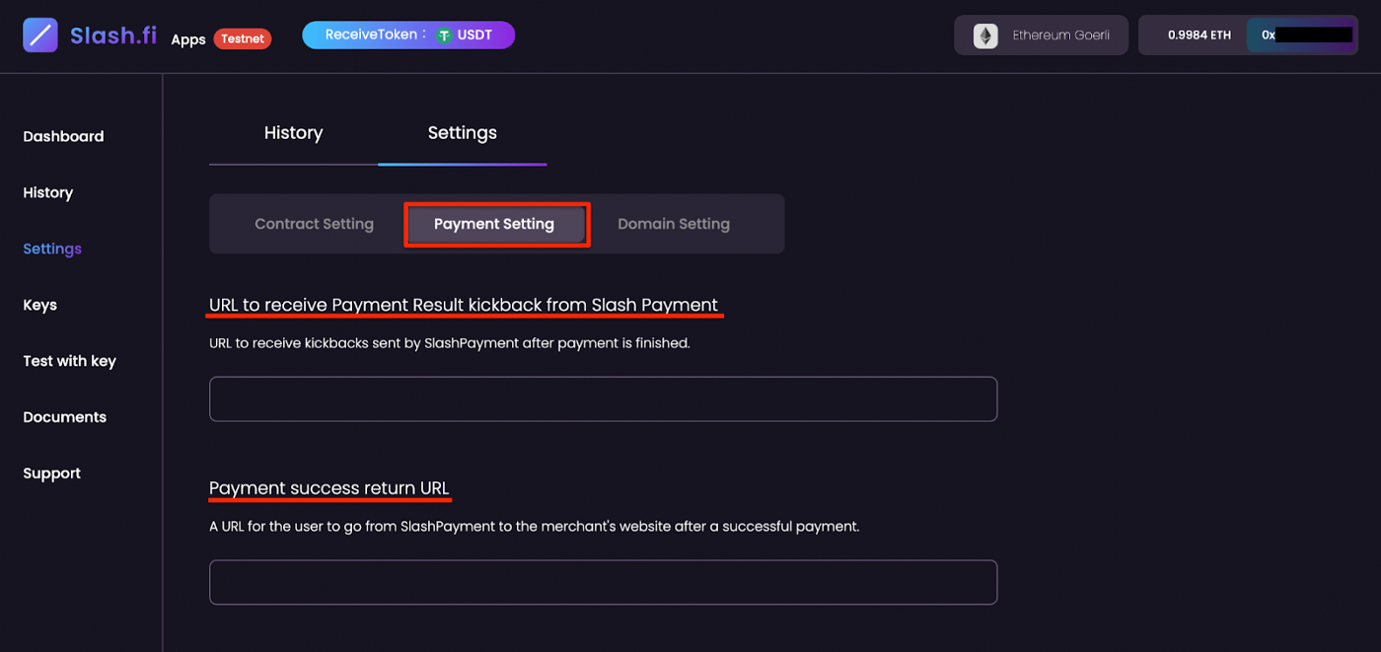
Task: Open the Ethereum Goerli network selector
Action: (1041, 35)
